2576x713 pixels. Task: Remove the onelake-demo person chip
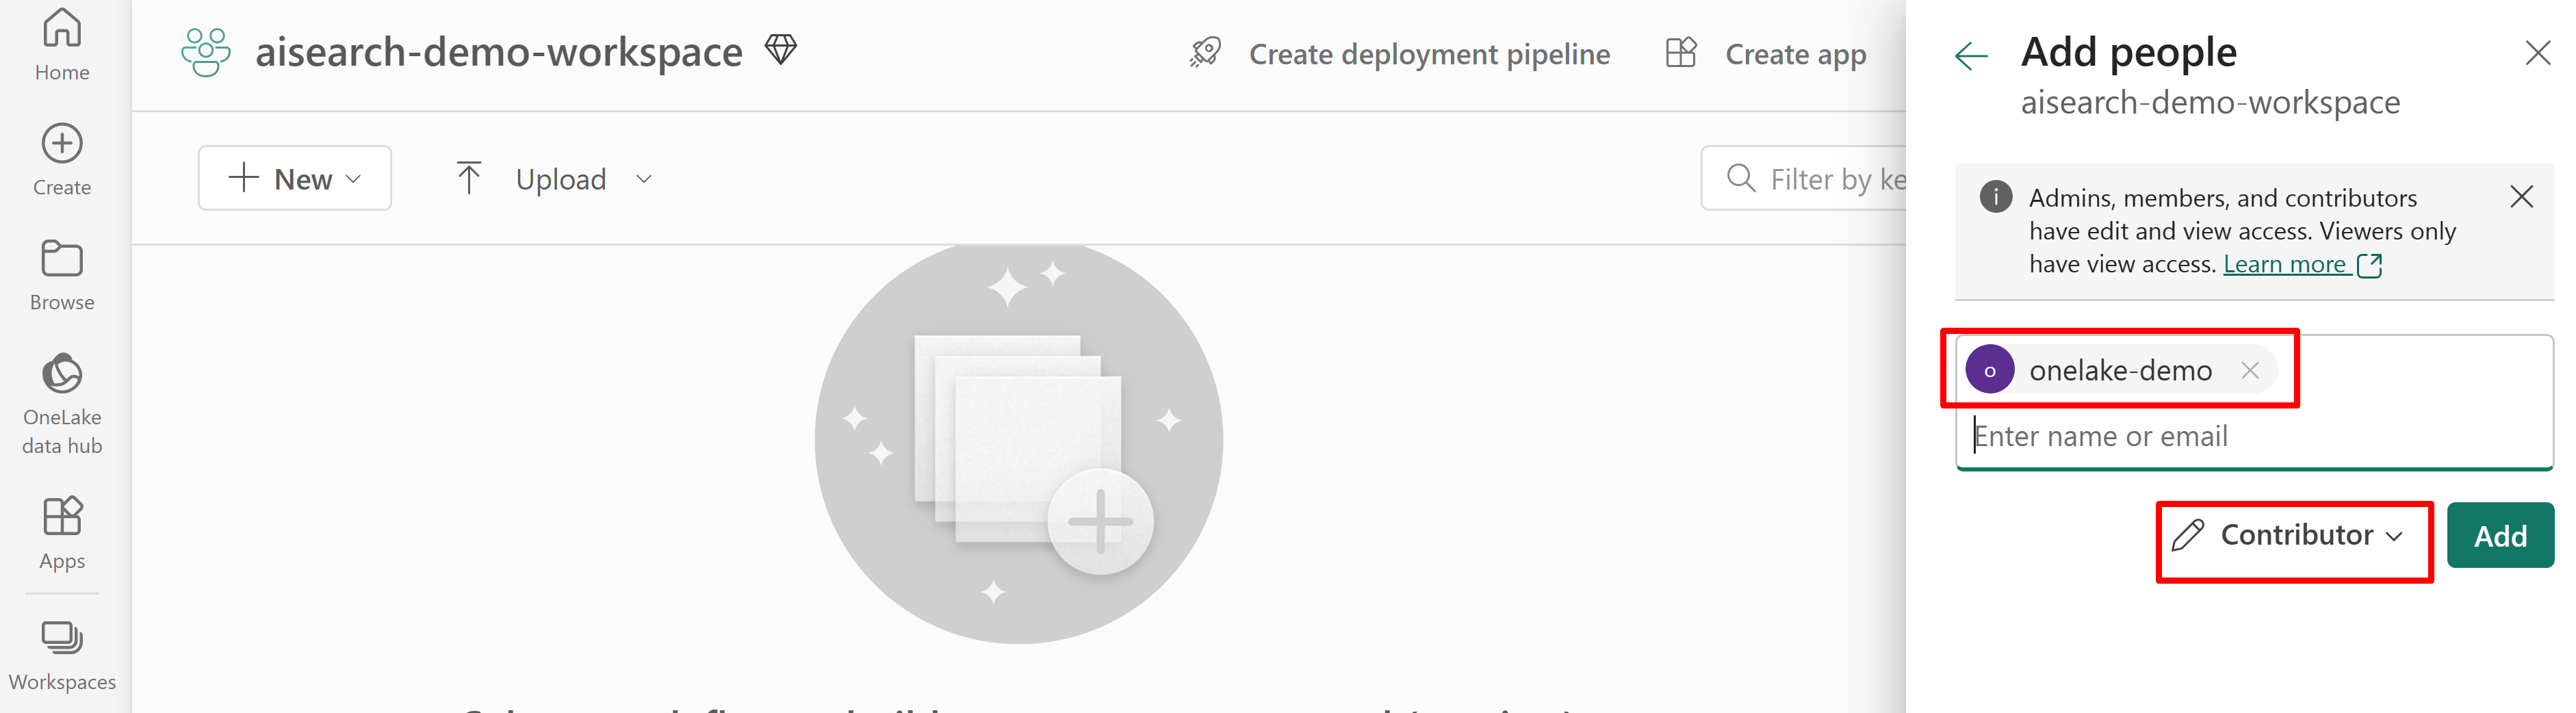[2249, 370]
